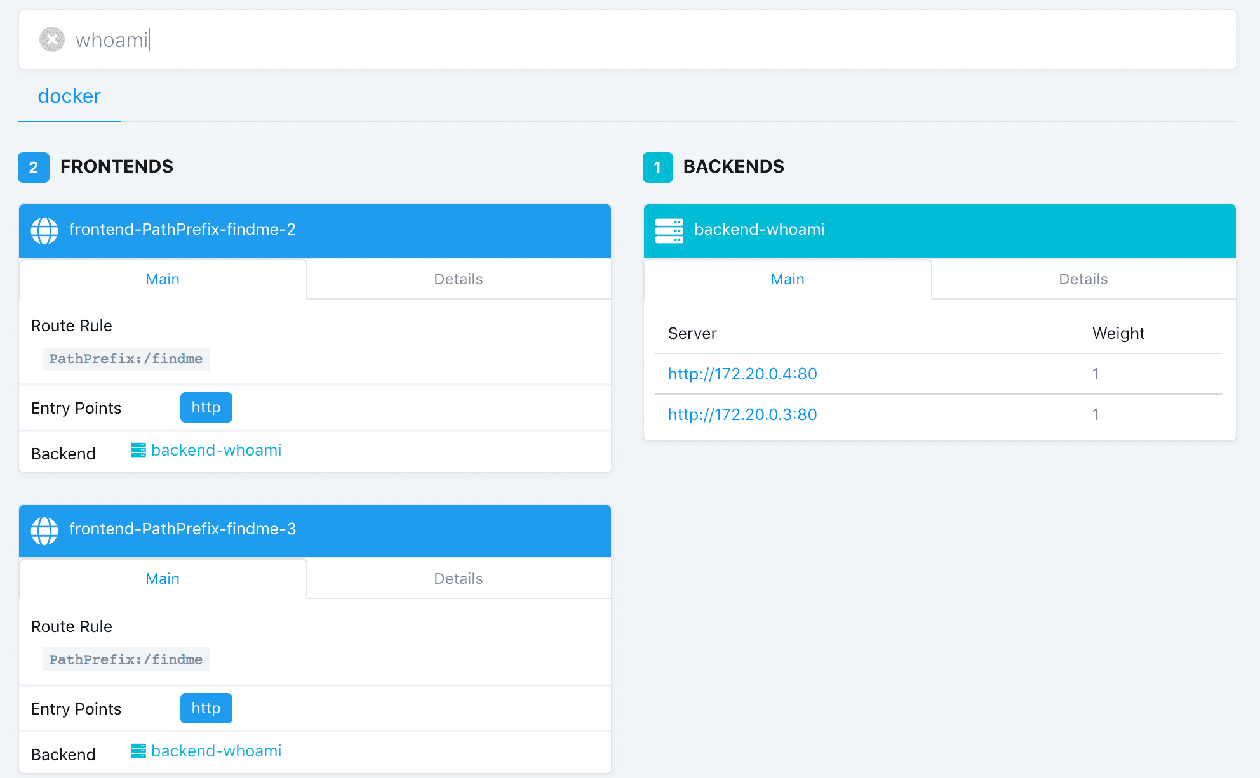Click the globe icon on frontend-PathPrefix-findme-2
This screenshot has height=778, width=1260.
pos(44,230)
